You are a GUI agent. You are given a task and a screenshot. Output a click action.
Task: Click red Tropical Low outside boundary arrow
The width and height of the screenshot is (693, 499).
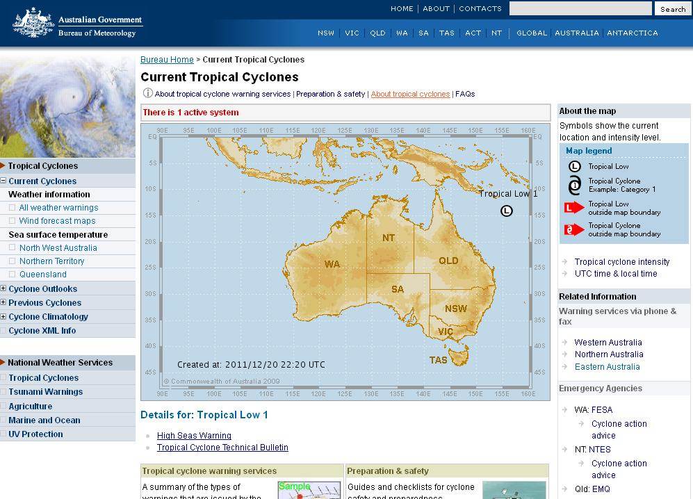click(574, 208)
